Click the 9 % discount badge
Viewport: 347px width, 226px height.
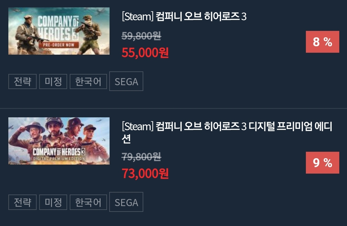pyautogui.click(x=323, y=163)
